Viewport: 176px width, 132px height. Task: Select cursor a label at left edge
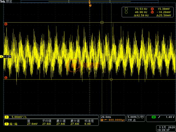coord(6,24)
